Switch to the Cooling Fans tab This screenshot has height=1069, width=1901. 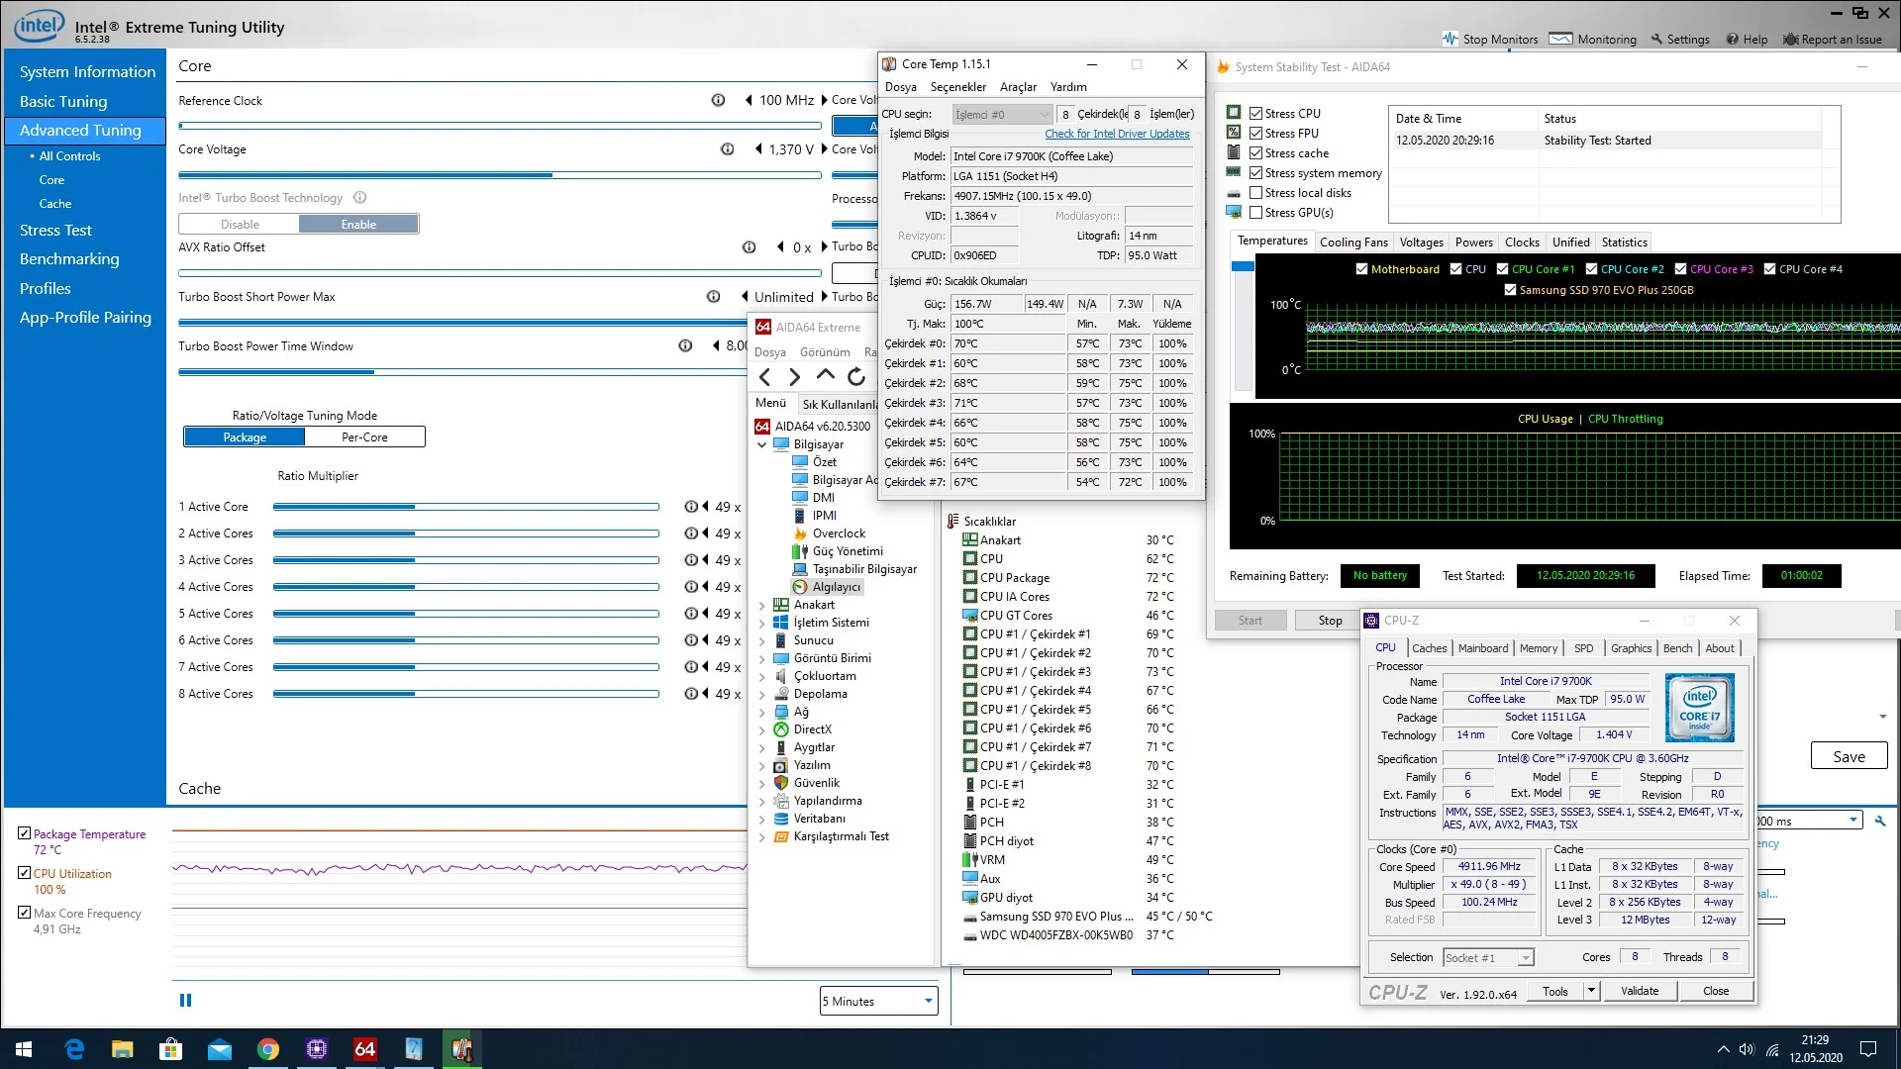coord(1352,243)
